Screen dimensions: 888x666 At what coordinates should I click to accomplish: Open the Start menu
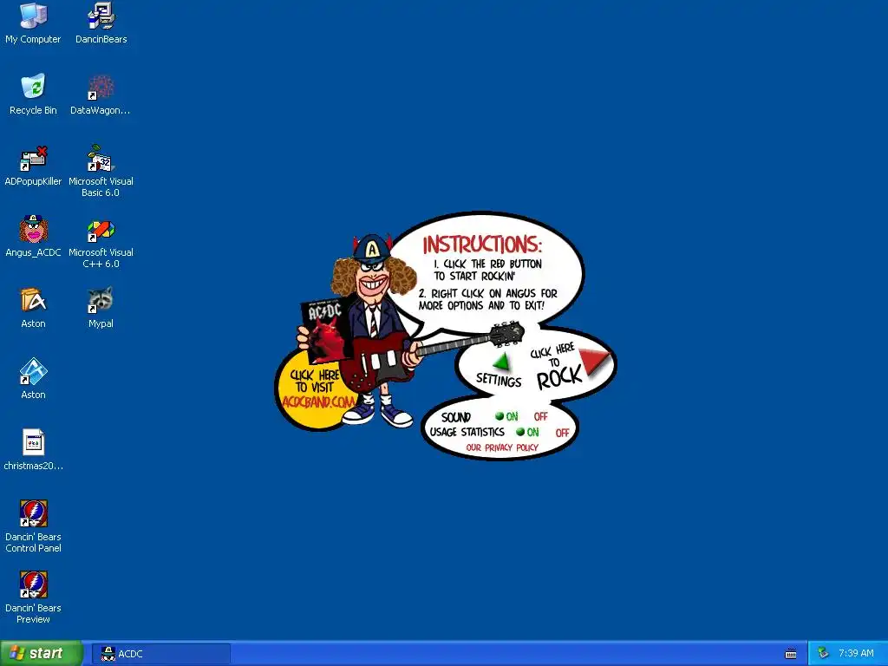coord(41,653)
